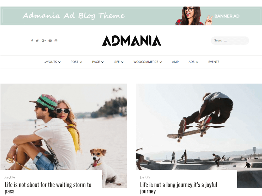
Task: Expand the Post dropdown menu
Action: pos(76,62)
